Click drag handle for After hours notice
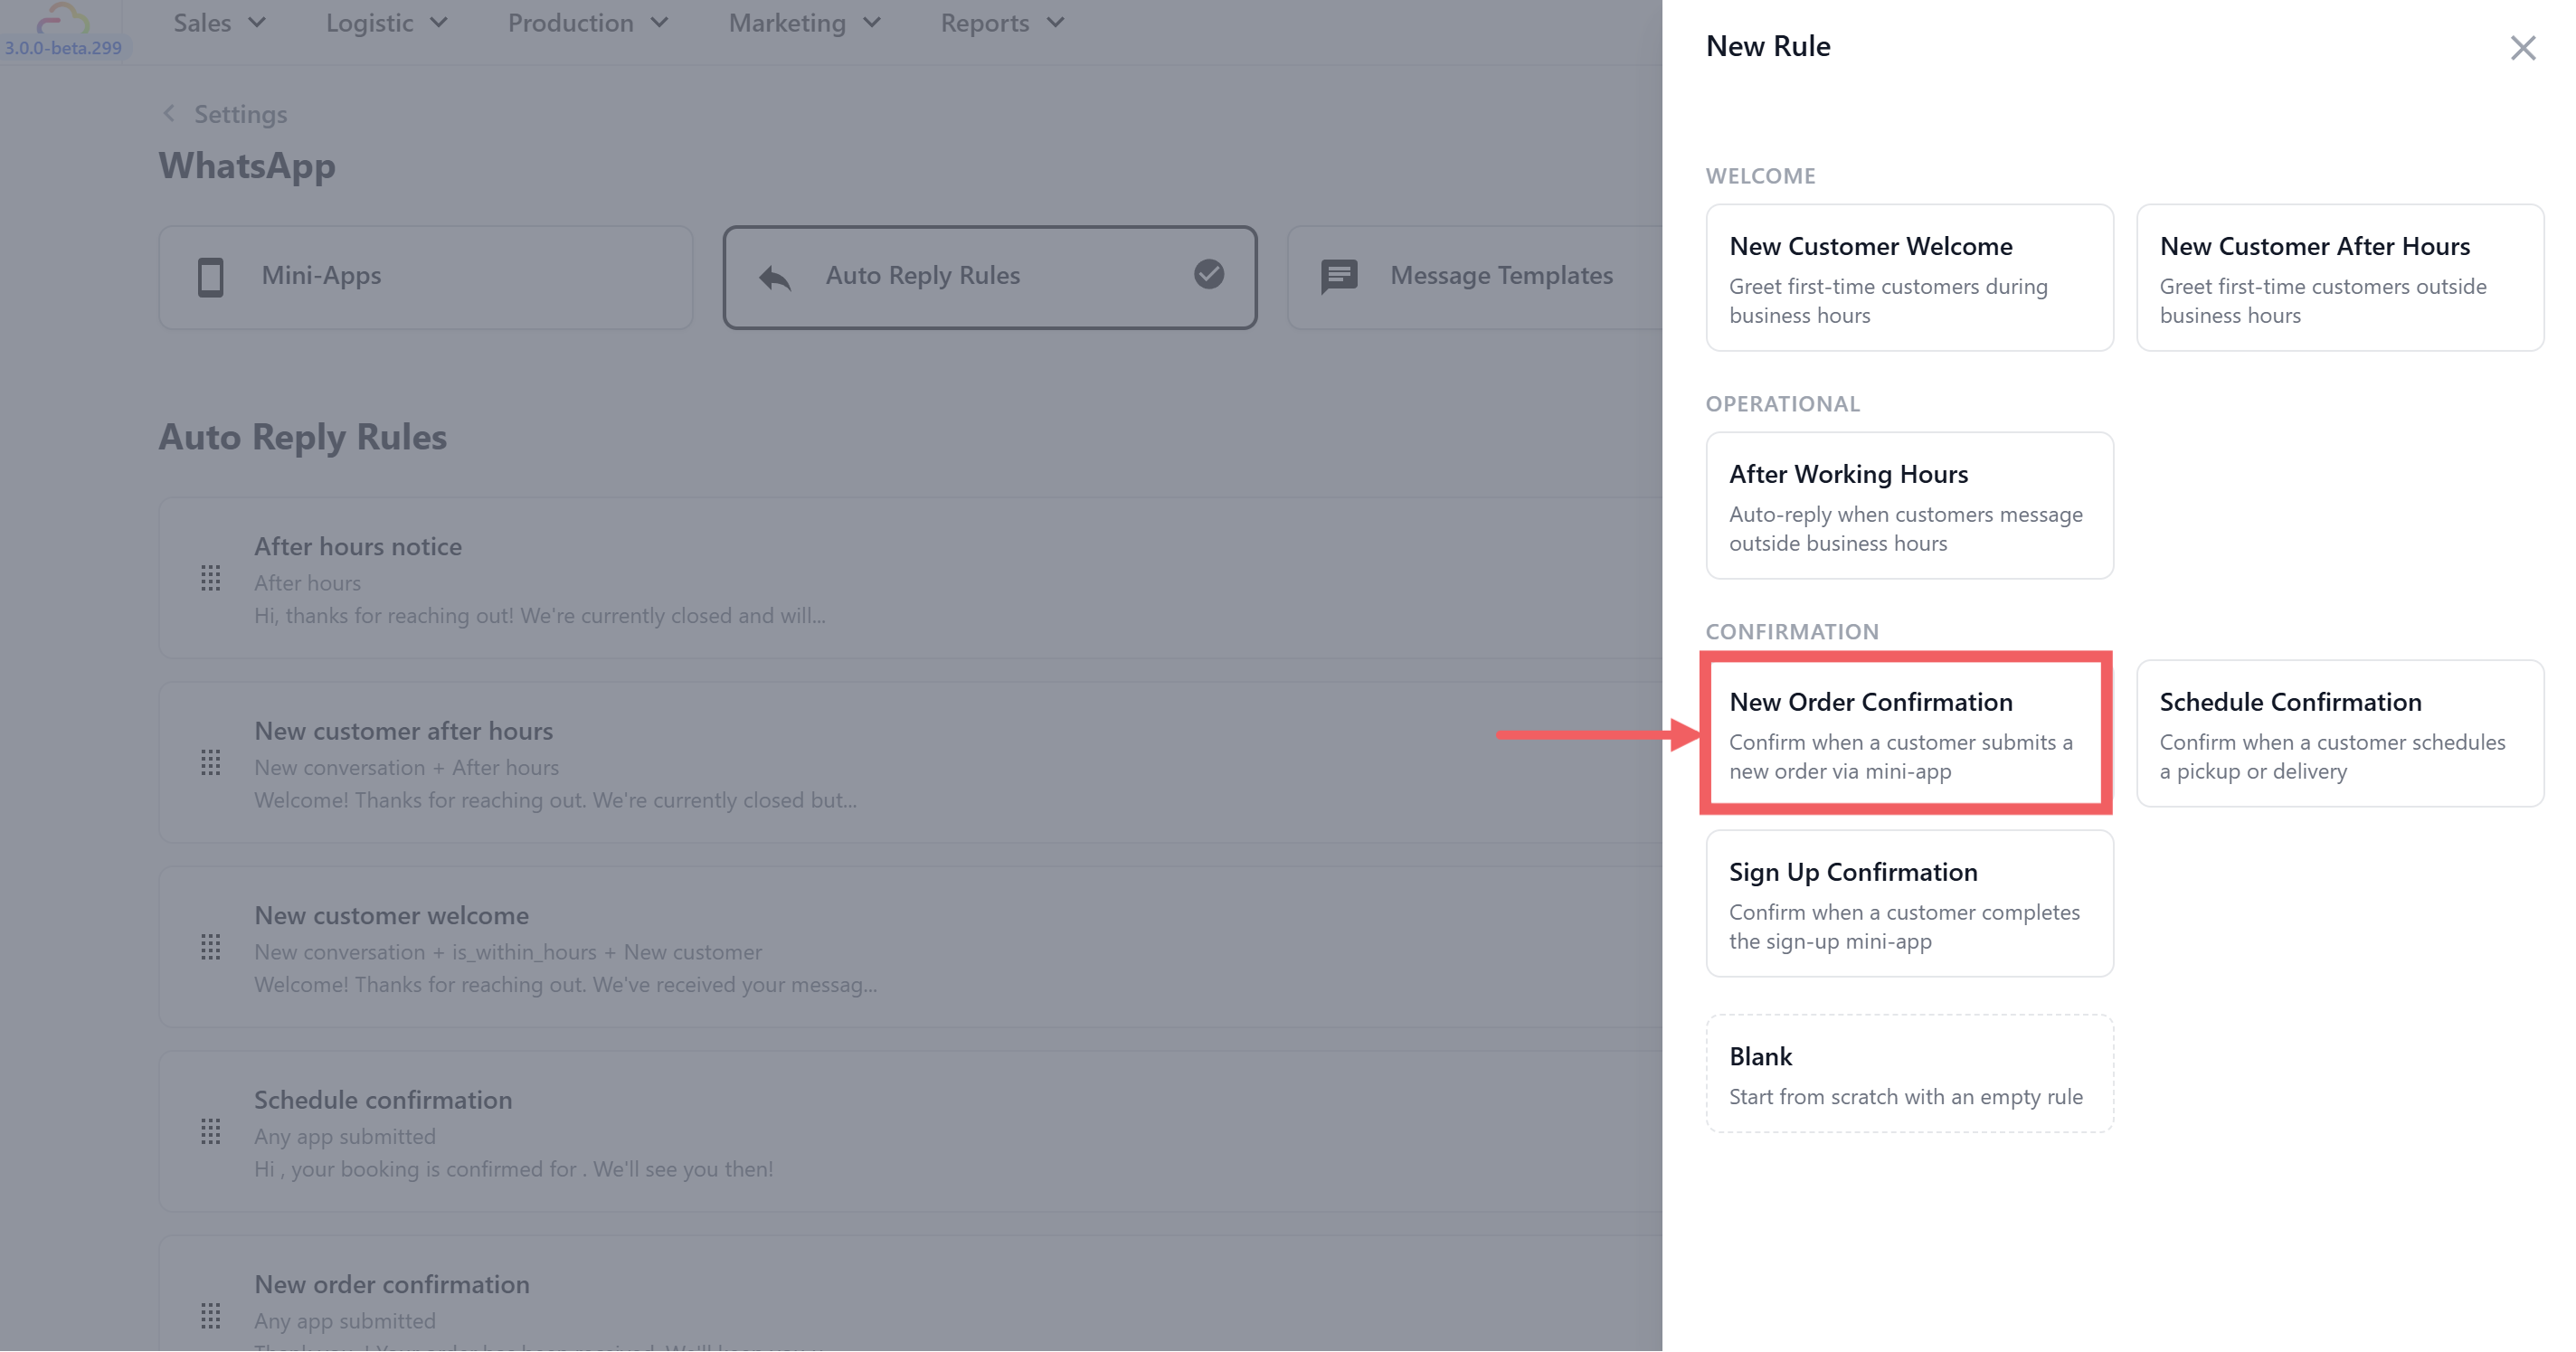Image resolution: width=2576 pixels, height=1352 pixels. tap(210, 578)
